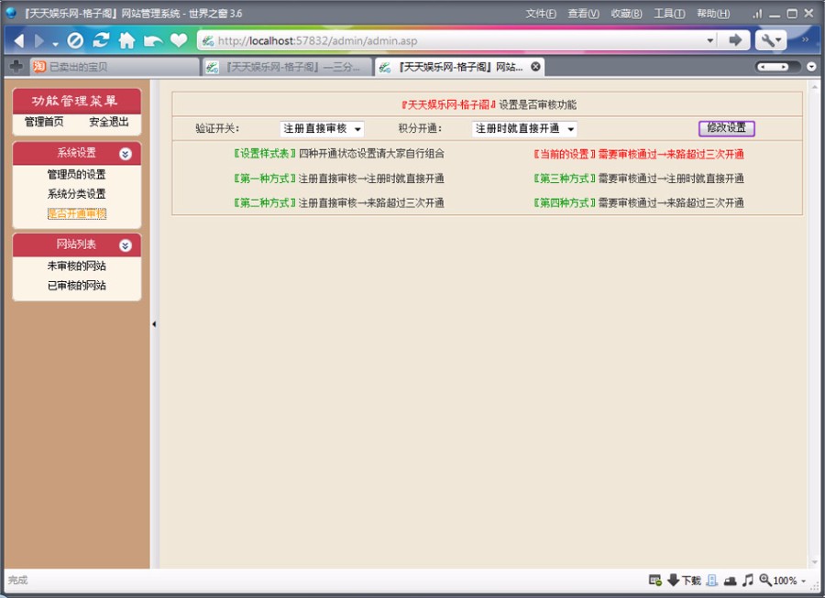Screen dimensions: 825x598
Task: Select 未审核的网站 in the sidebar
Action: (77, 266)
